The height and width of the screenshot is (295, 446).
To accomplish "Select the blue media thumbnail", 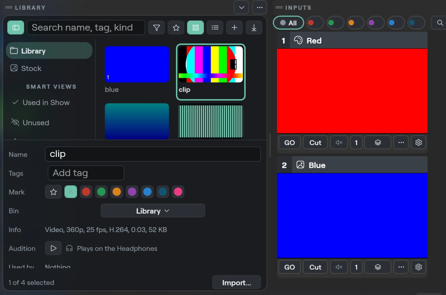I will pos(137,64).
